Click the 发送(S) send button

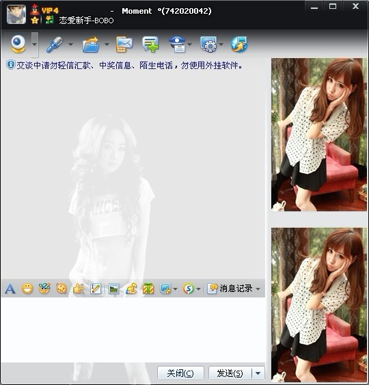coord(230,373)
